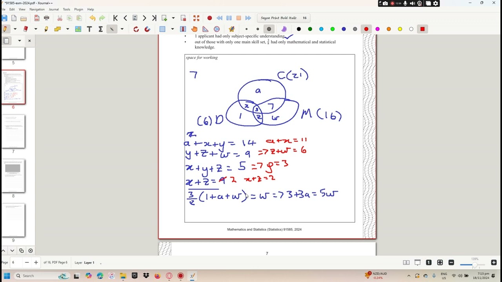Go to the previous page arrow

[125, 18]
